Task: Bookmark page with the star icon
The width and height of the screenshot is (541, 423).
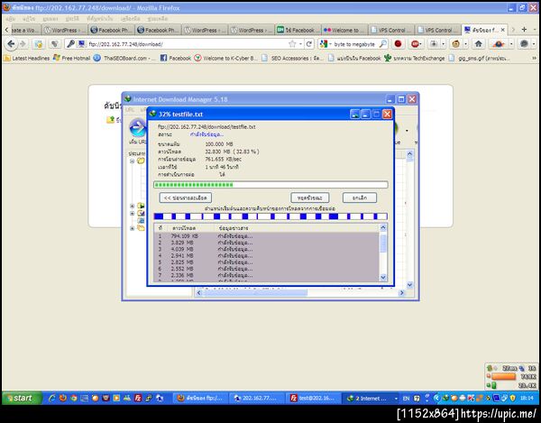Action: [x=292, y=44]
